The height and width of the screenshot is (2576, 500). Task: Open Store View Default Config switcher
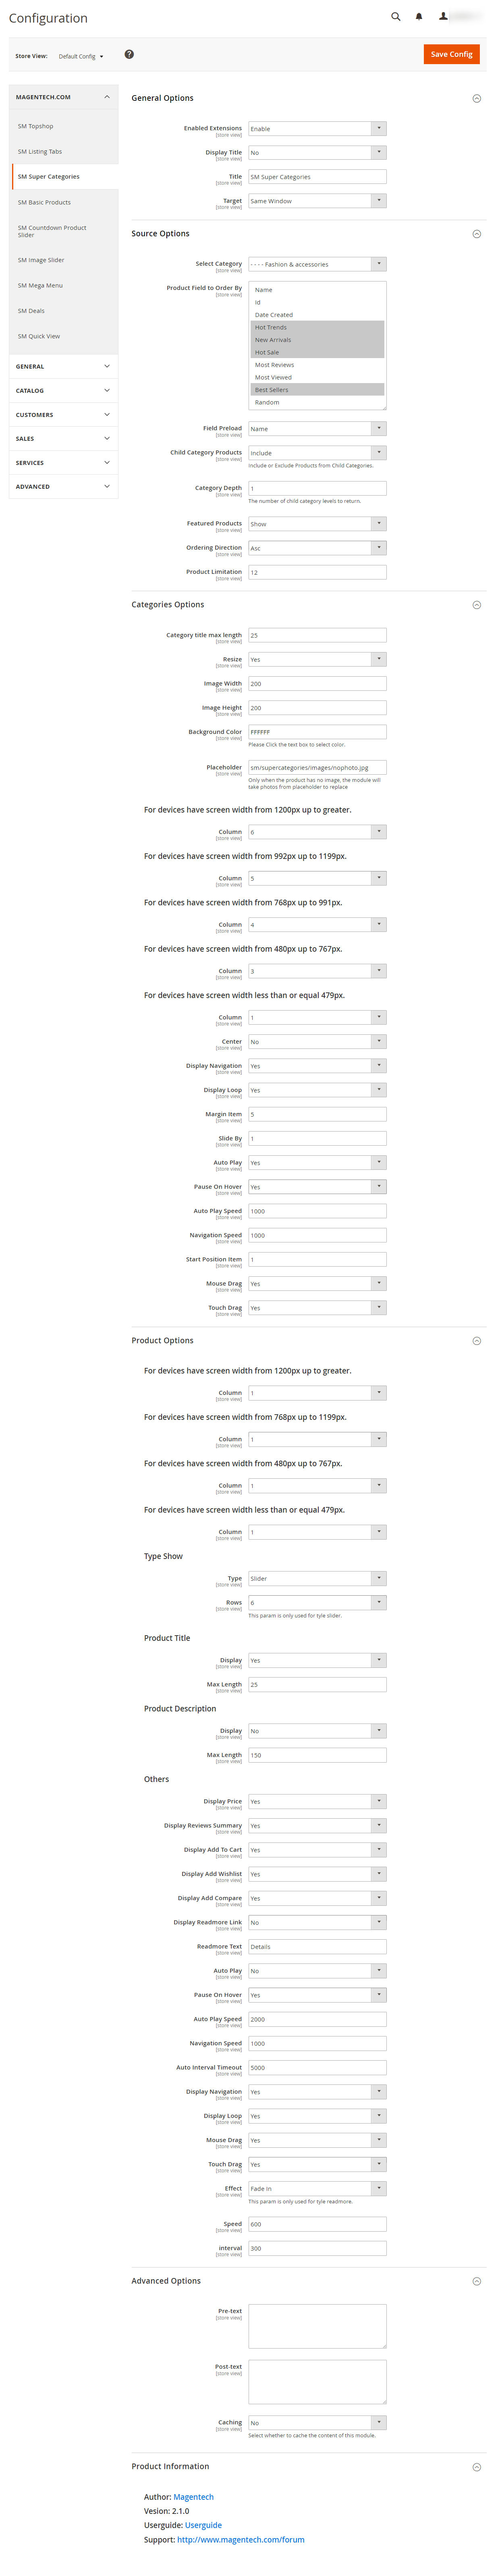pos(80,57)
